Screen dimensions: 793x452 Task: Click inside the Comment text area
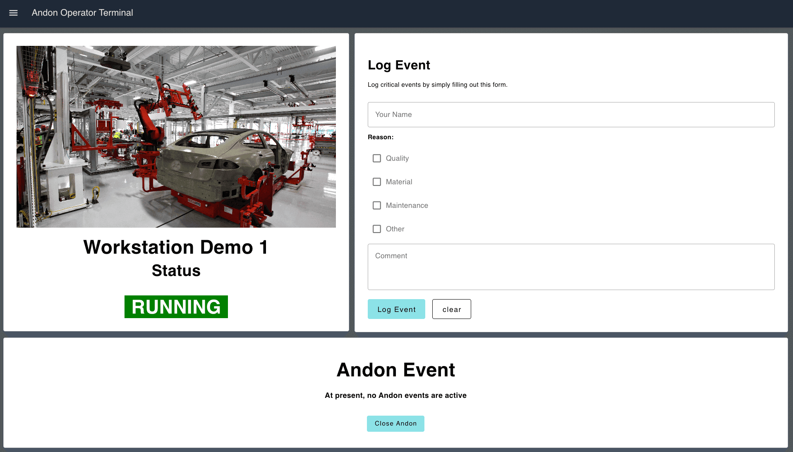(571, 266)
